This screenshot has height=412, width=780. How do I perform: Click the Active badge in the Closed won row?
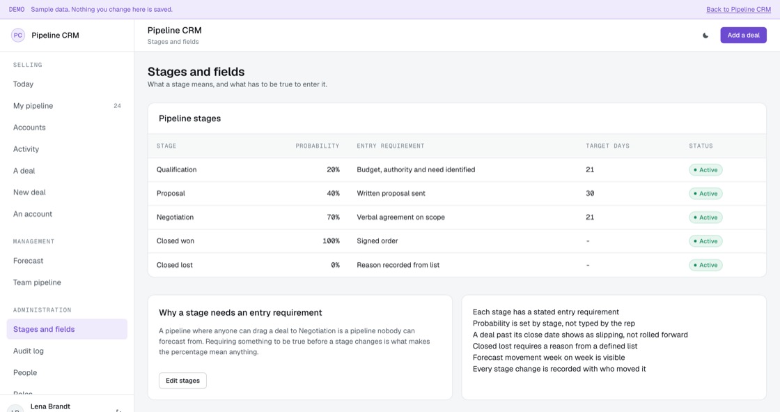[705, 241]
